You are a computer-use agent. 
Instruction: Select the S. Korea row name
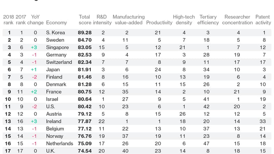tap(55, 33)
